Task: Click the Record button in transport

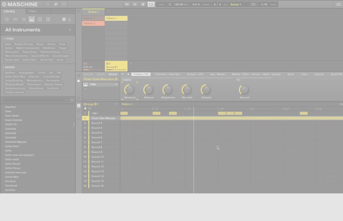Action: click(x=143, y=4)
